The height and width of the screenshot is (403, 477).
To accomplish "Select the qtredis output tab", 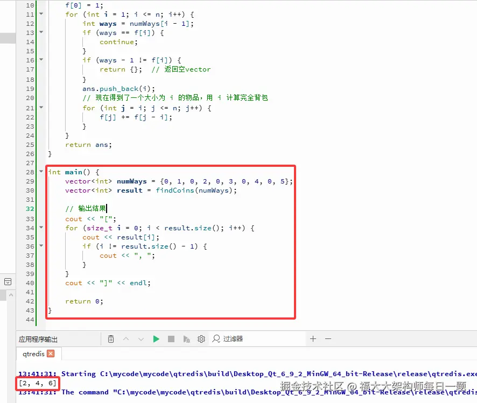I will pos(33,353).
